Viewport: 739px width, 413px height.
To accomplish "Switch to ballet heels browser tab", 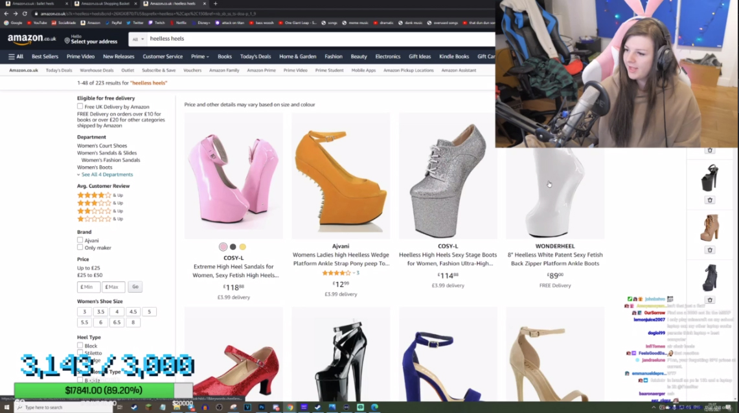I will (33, 4).
